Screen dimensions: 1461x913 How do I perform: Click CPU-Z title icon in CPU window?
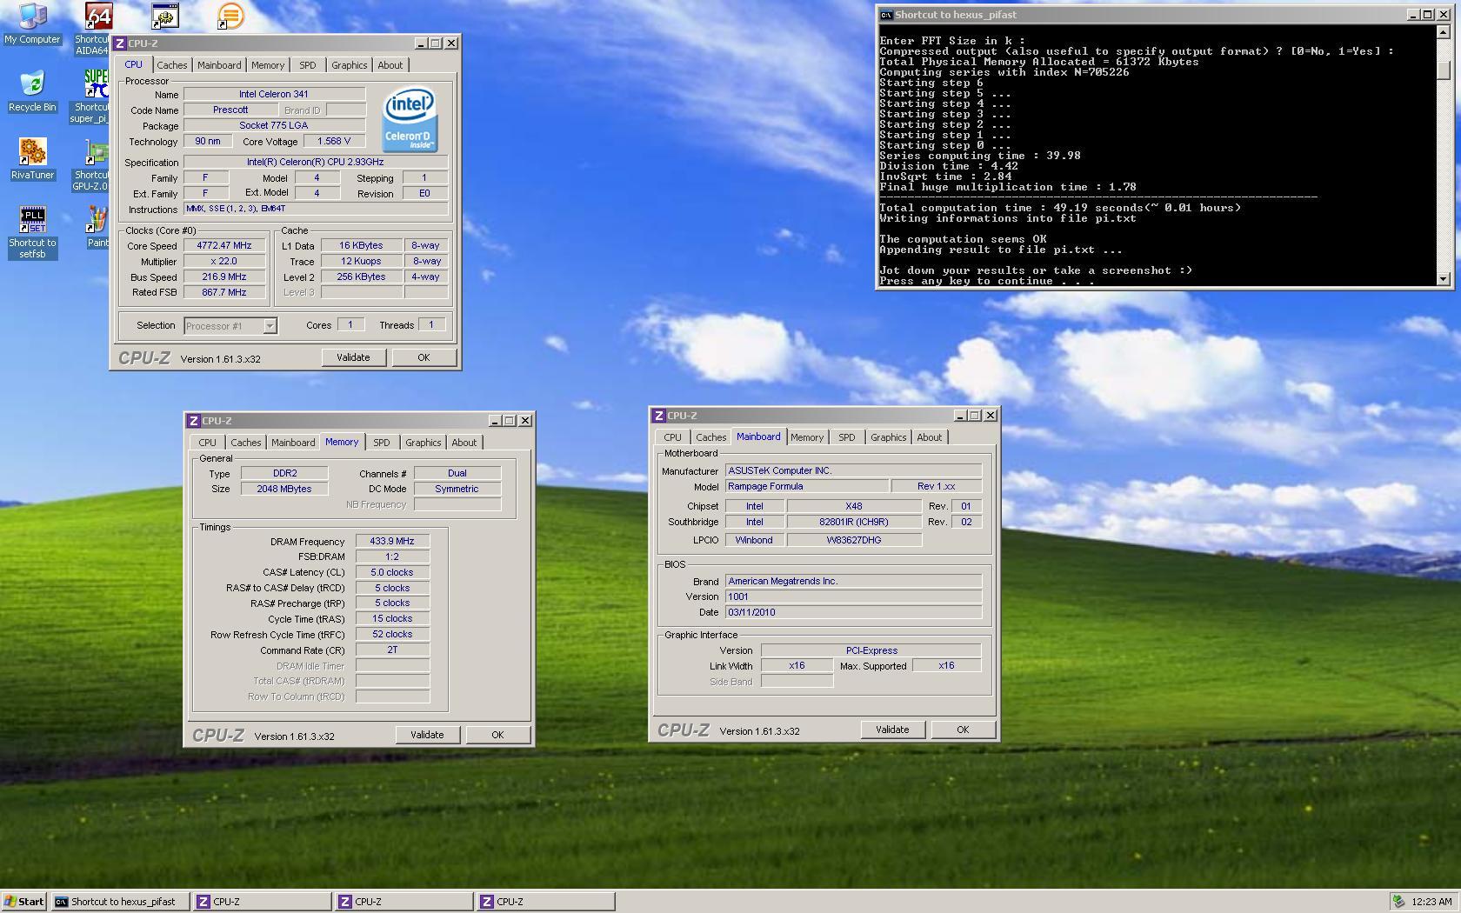click(x=120, y=43)
